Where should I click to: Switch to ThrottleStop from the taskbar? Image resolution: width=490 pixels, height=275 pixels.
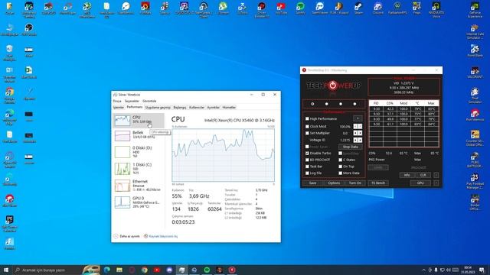pos(232,270)
